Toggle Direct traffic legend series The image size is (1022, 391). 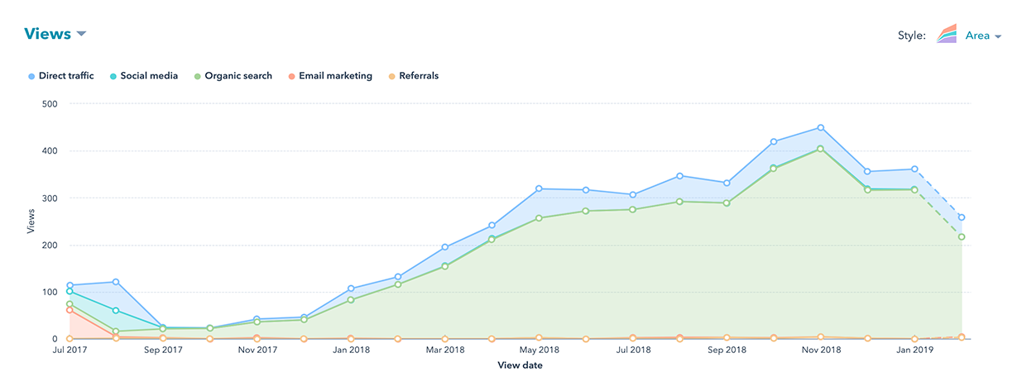coord(60,76)
